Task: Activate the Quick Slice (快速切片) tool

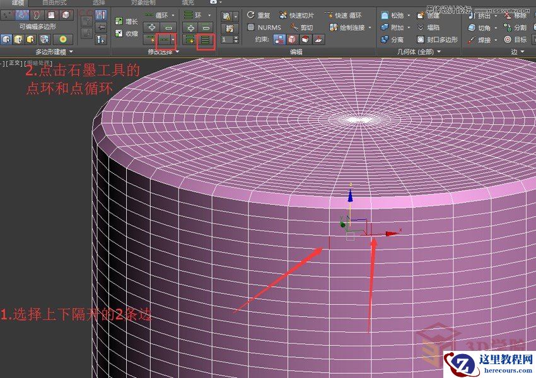Action: coord(301,15)
